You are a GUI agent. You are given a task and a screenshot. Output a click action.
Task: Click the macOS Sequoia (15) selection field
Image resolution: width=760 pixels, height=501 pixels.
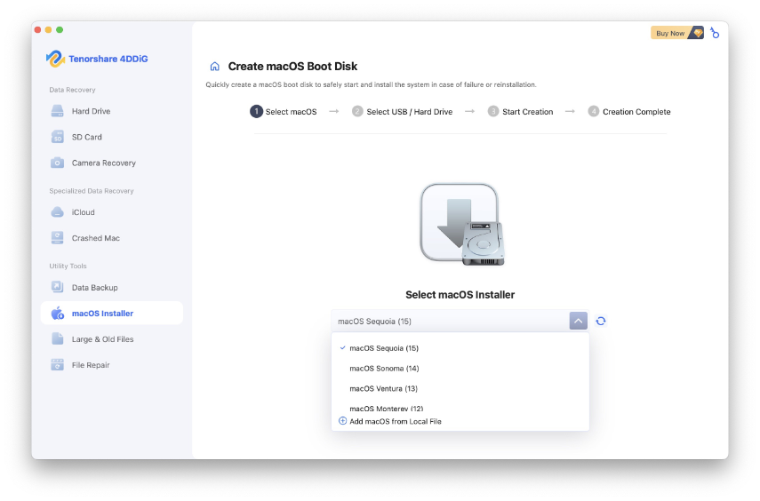coord(460,321)
